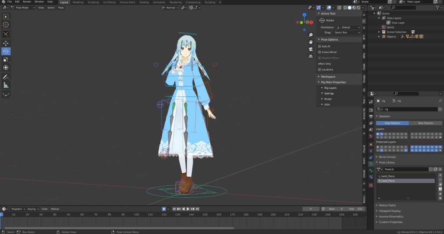This screenshot has width=444, height=234.
Task: Toggle PoseLib fake user shield
Action: [431, 169]
